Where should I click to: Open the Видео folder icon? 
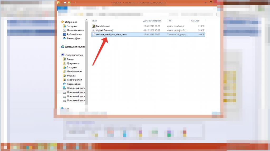64,59
